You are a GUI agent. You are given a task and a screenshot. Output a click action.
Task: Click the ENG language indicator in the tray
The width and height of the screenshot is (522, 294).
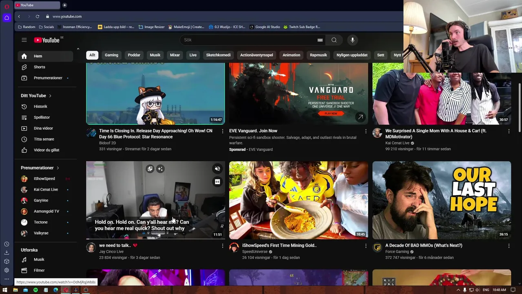486,290
